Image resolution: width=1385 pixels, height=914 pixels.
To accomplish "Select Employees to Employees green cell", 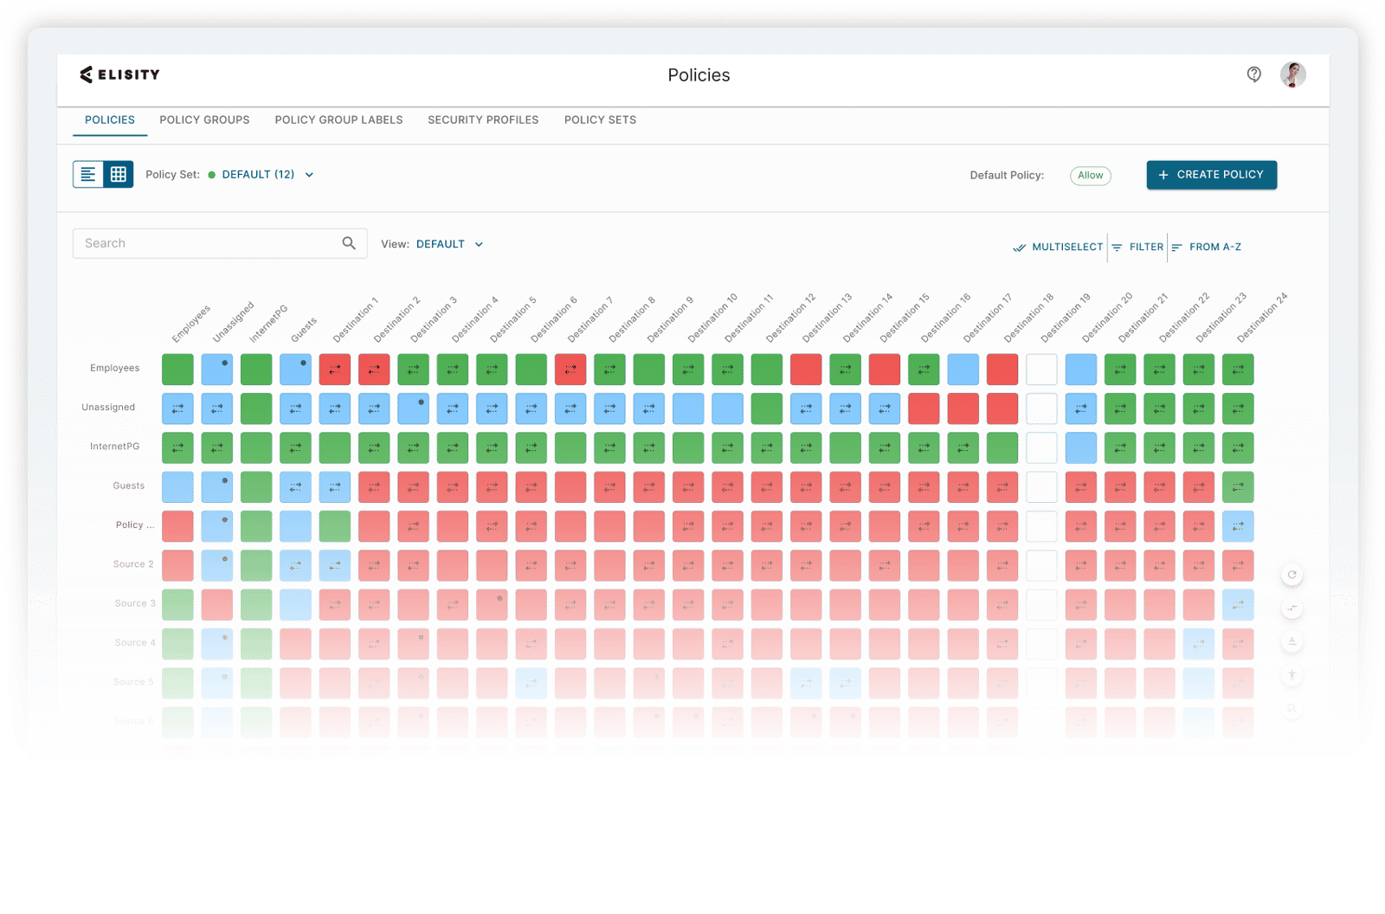I will 177,370.
